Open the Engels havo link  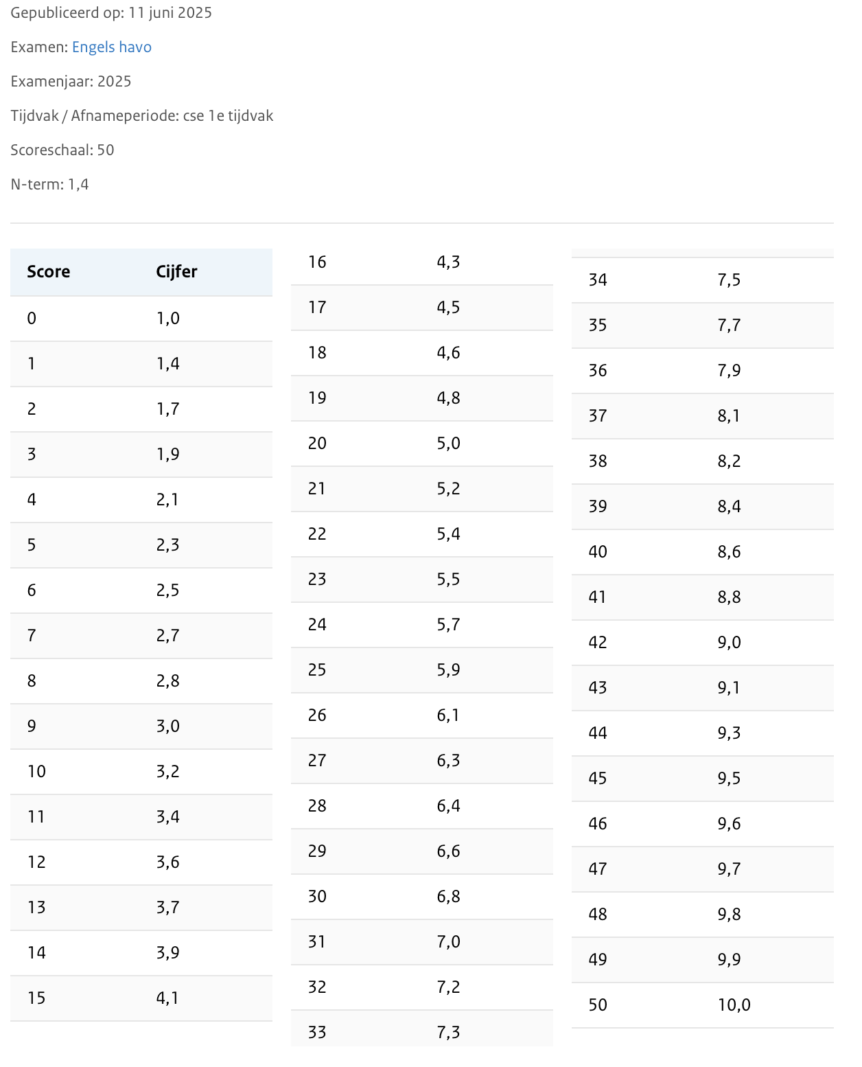coord(111,47)
